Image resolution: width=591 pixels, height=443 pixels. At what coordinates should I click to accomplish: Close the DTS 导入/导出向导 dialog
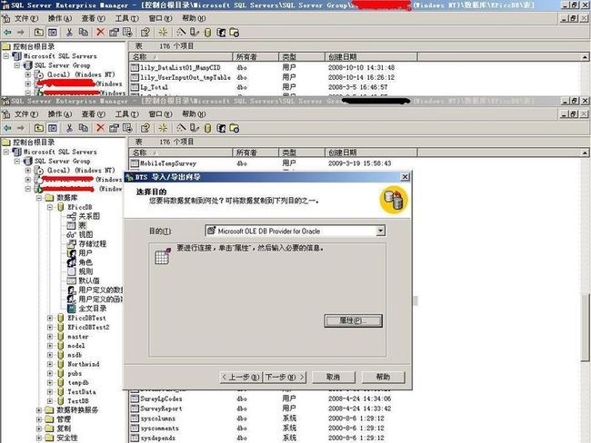click(405, 177)
